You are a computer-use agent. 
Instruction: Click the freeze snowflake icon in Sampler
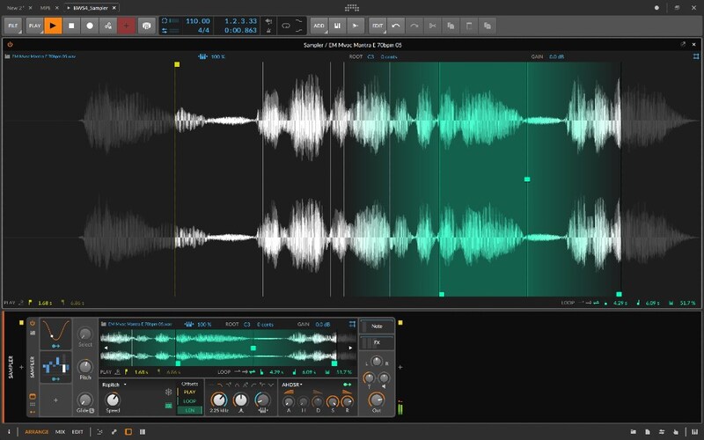pyautogui.click(x=168, y=392)
